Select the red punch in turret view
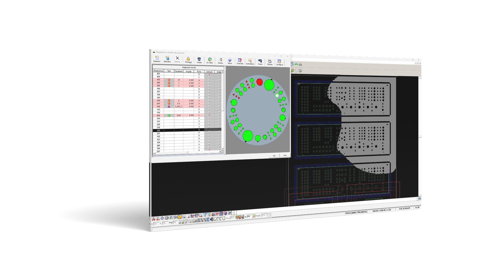Image resolution: width=498 pixels, height=270 pixels. point(259,82)
